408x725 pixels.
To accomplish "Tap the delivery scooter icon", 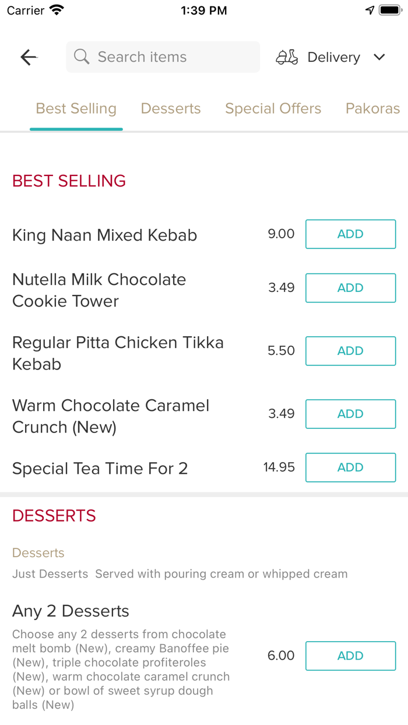I will [287, 57].
